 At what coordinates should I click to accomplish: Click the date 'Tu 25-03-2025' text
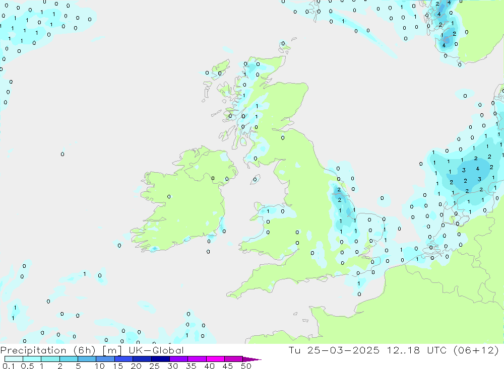click(x=334, y=350)
